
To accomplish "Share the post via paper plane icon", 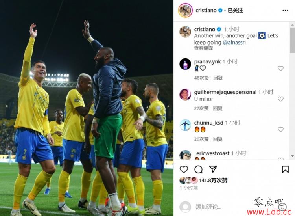I will point(213,169).
